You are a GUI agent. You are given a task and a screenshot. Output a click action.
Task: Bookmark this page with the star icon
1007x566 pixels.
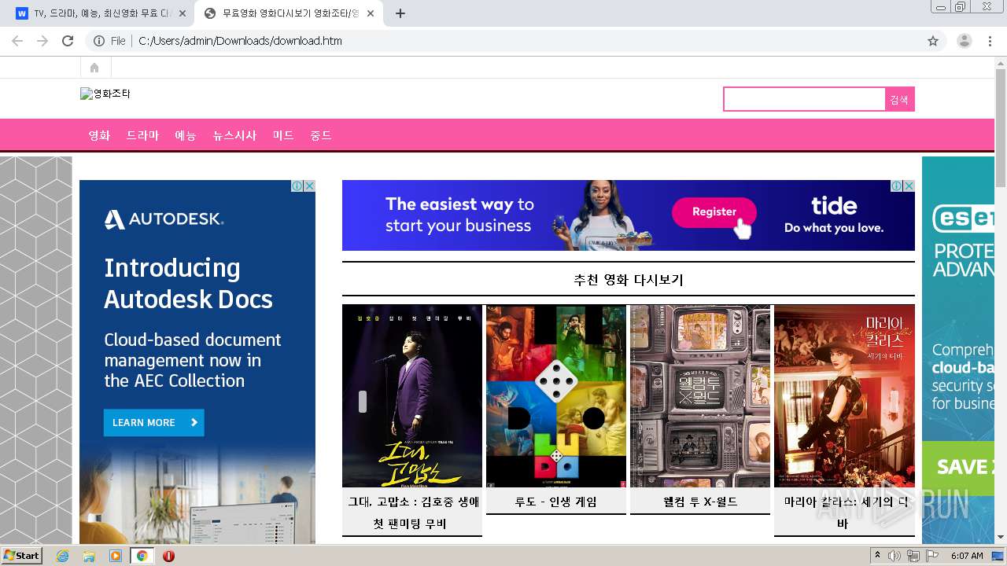click(x=933, y=41)
